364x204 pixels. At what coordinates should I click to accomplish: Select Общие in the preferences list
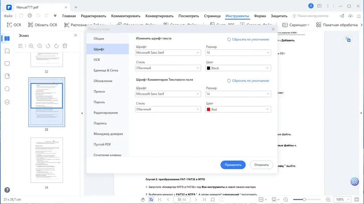tap(108, 38)
